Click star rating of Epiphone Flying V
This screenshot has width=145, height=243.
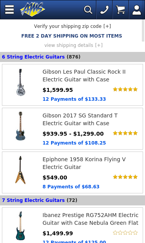[125, 177]
